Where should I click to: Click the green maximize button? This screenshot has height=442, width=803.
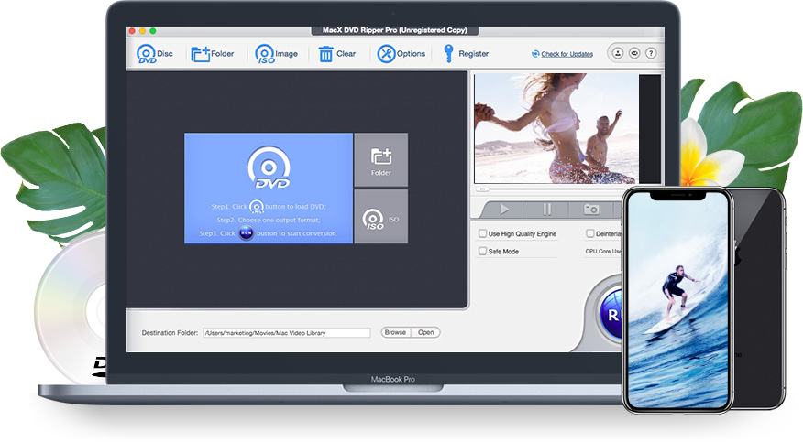click(152, 31)
